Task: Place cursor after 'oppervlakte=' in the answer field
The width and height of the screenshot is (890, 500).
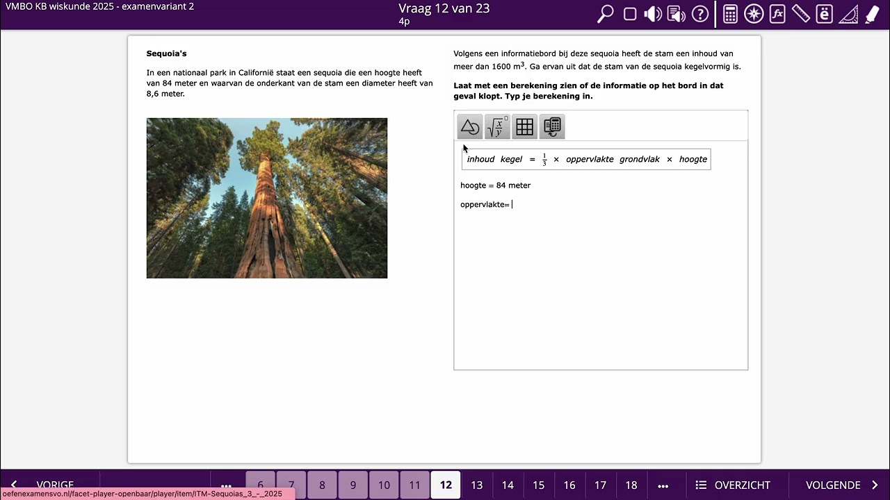Action: [512, 204]
